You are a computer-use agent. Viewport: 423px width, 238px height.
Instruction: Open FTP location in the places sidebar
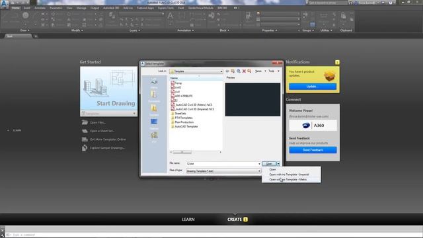point(154,137)
